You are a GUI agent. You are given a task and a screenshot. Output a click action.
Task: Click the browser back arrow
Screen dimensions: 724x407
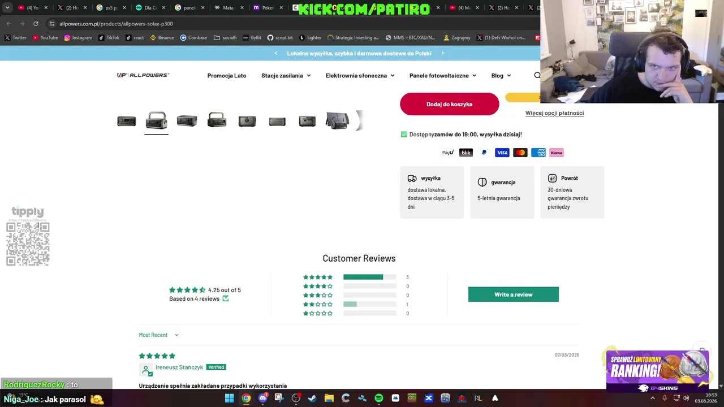8,24
